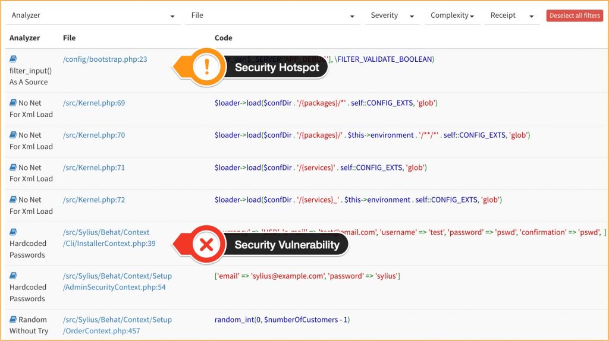This screenshot has height=341, width=609.
Task: Click code snippet containing '/**/*'
Action: (x=372, y=135)
